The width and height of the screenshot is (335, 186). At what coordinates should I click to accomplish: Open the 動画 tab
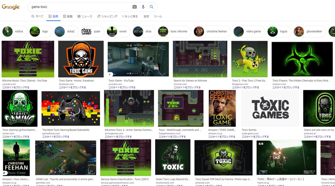tap(68, 16)
